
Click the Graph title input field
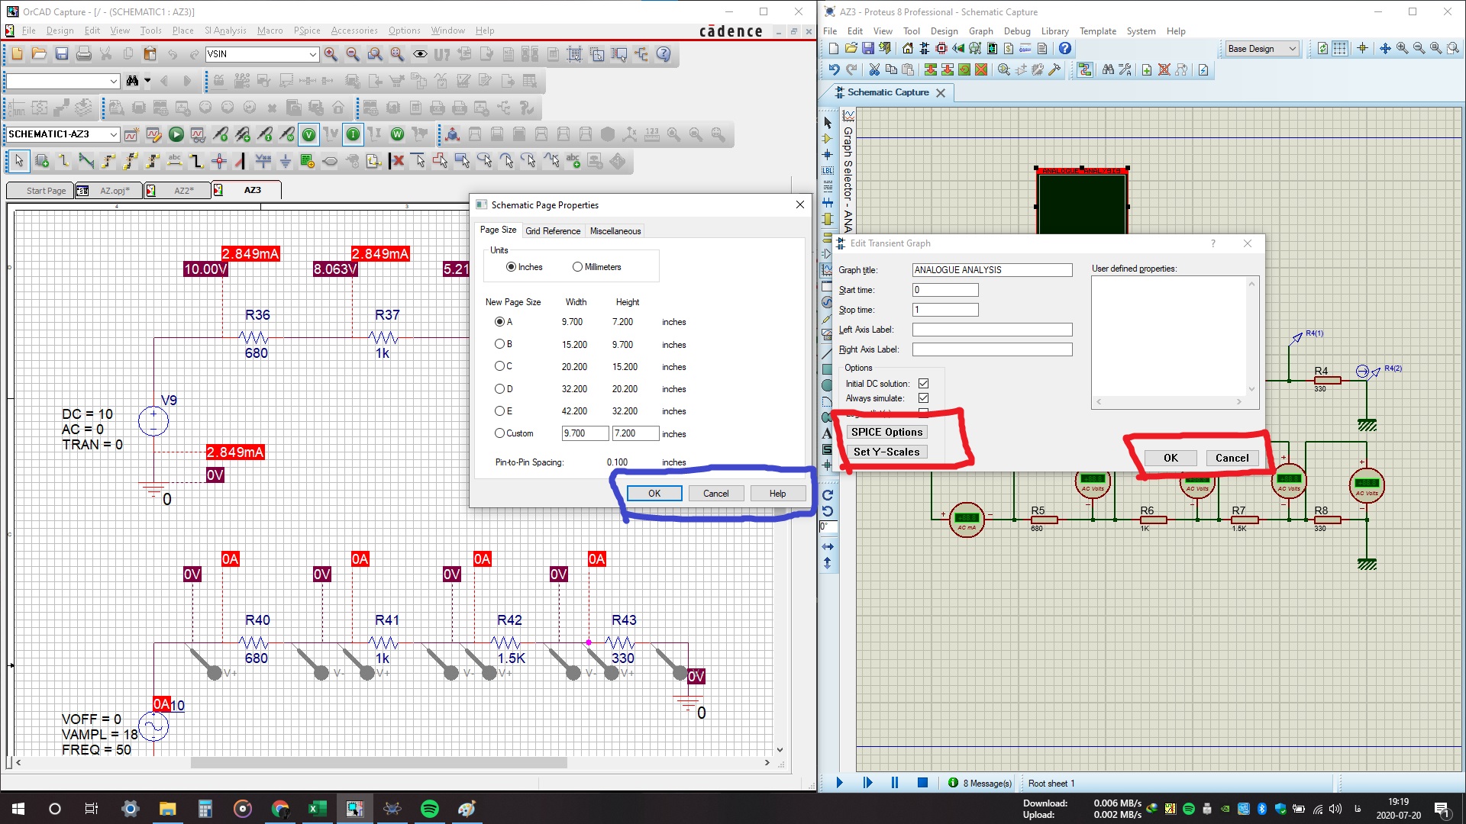point(992,270)
